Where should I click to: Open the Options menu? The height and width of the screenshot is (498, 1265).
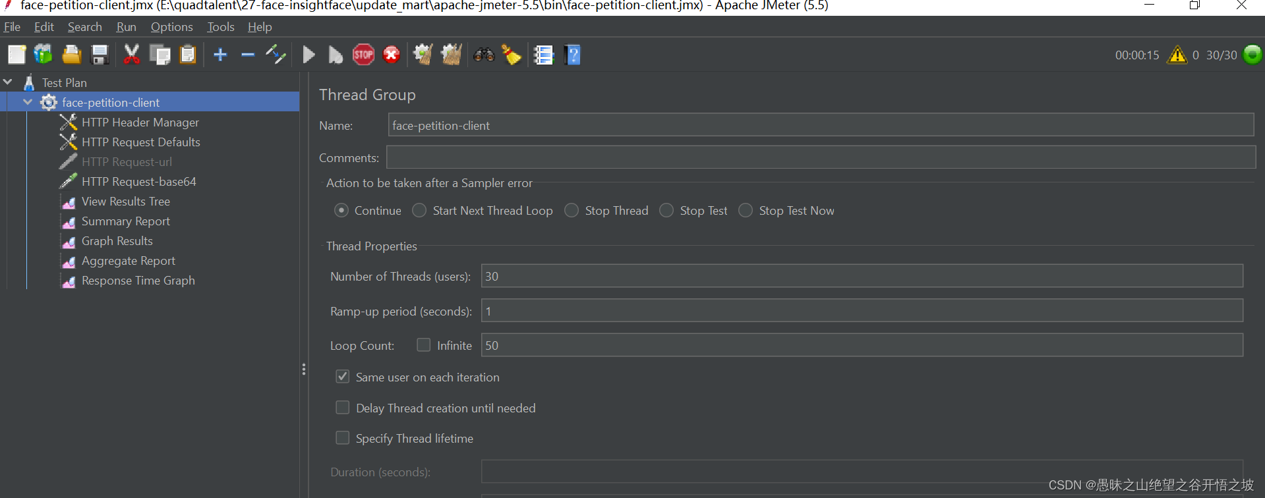point(171,27)
